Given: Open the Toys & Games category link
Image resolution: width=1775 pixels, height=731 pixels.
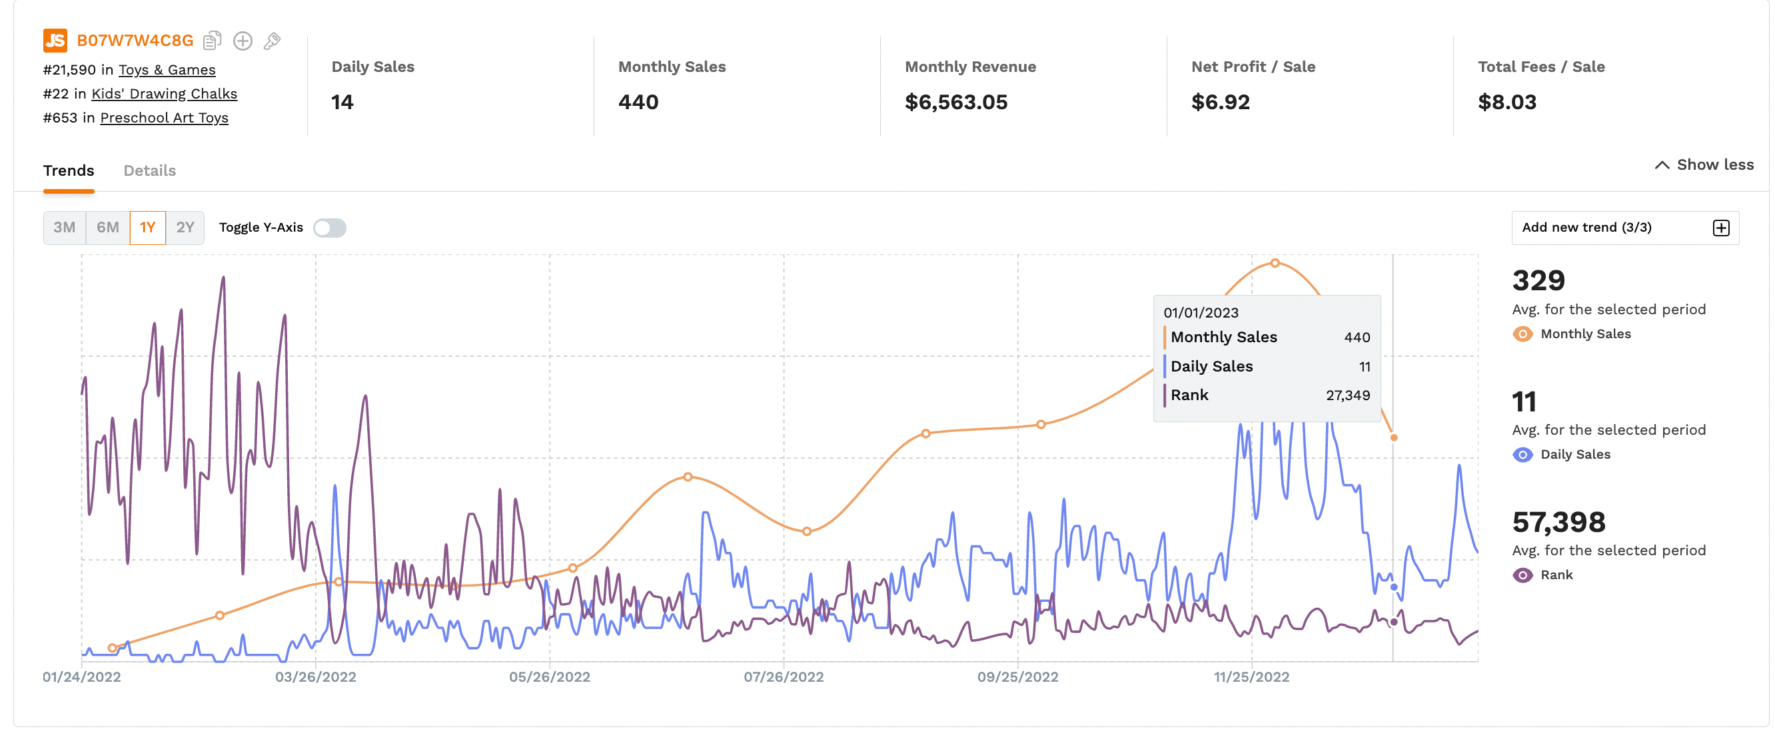Looking at the screenshot, I should click(x=167, y=70).
